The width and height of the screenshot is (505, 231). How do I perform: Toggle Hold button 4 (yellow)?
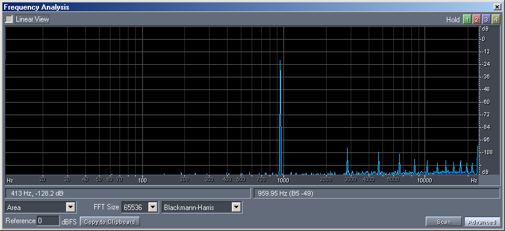click(x=496, y=20)
